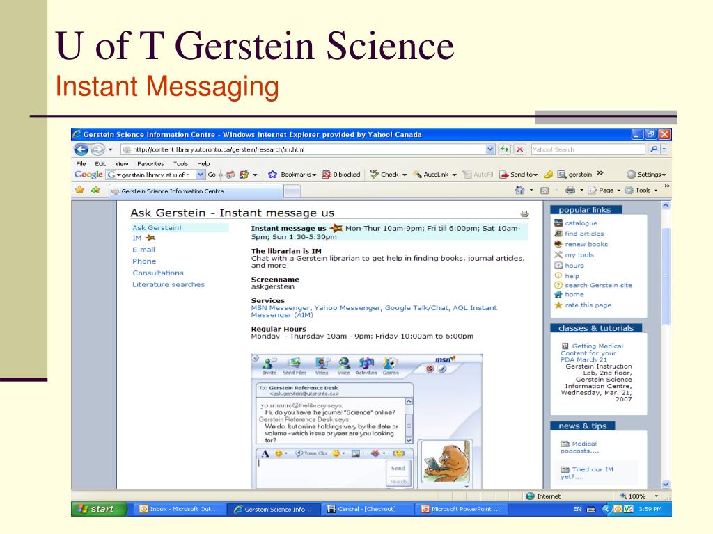Image resolution: width=713 pixels, height=534 pixels.
Task: Open the recent pages dropdown arrow
Action: click(111, 149)
